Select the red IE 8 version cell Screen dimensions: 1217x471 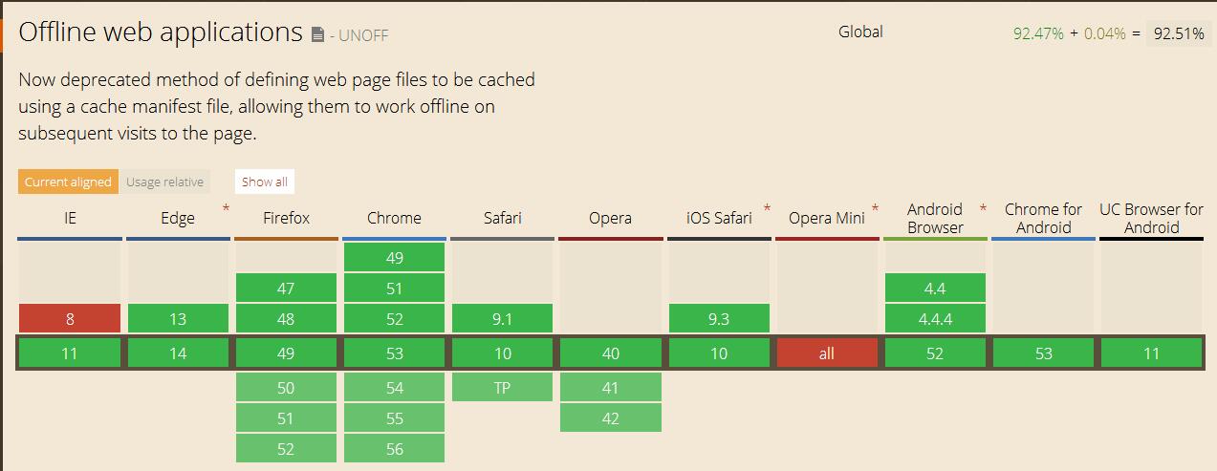70,319
